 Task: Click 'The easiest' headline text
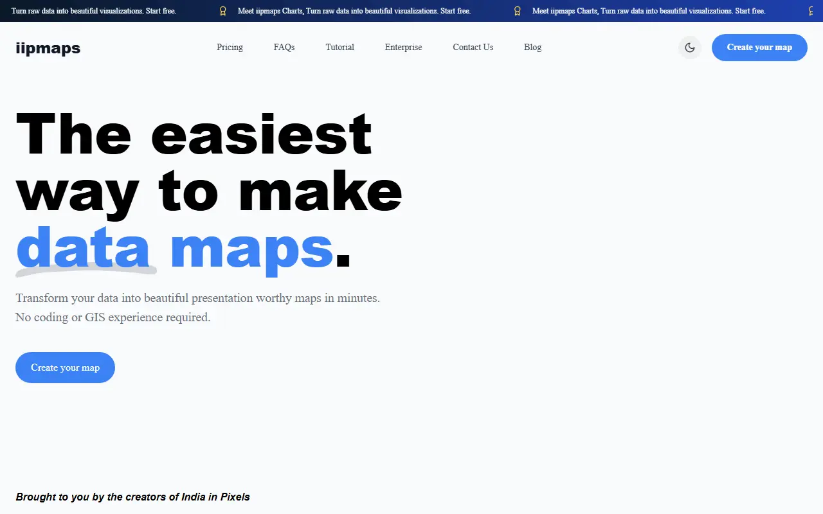(x=194, y=134)
